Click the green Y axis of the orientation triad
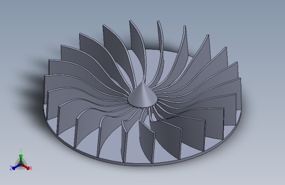This screenshot has width=285, height=185. point(21,159)
